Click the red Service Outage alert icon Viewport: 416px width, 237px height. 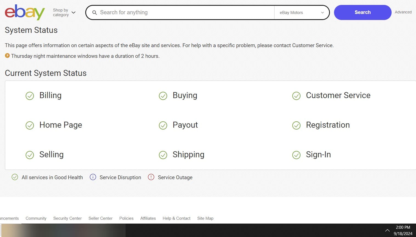(x=151, y=177)
